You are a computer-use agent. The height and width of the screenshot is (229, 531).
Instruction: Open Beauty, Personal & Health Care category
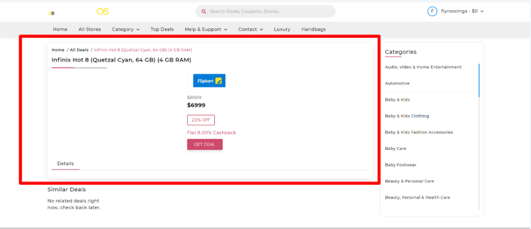click(x=418, y=198)
